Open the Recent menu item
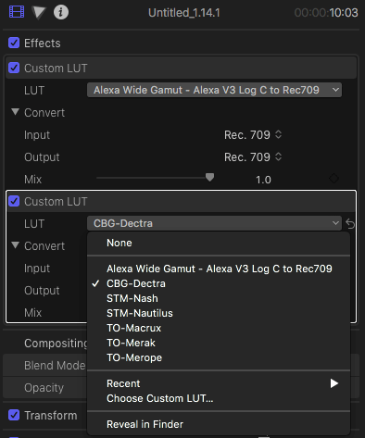 [x=219, y=383]
